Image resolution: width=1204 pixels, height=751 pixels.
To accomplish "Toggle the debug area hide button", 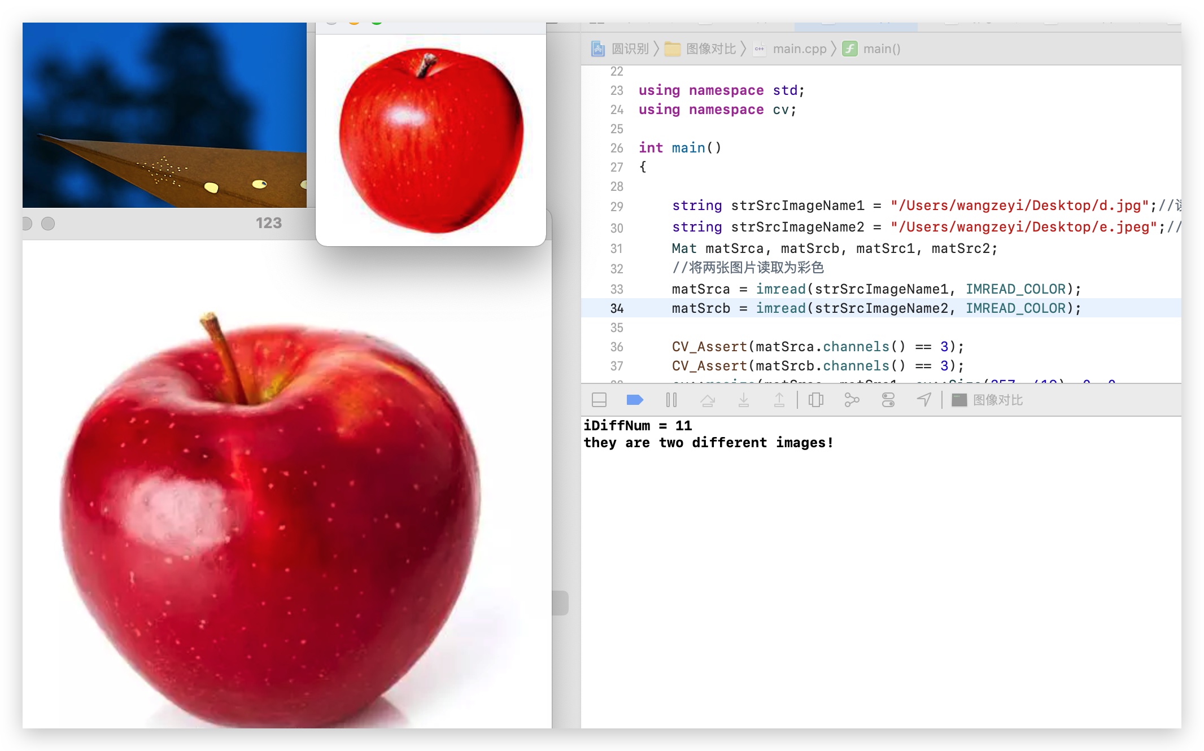I will tap(599, 400).
